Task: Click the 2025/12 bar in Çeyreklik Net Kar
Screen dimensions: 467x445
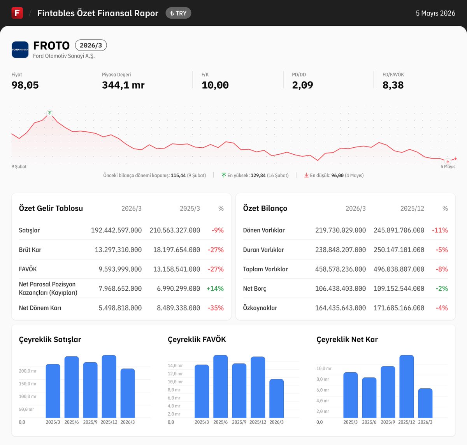Action: click(x=407, y=386)
